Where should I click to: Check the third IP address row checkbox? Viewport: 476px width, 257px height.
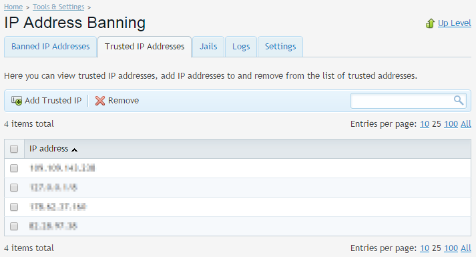click(x=14, y=207)
